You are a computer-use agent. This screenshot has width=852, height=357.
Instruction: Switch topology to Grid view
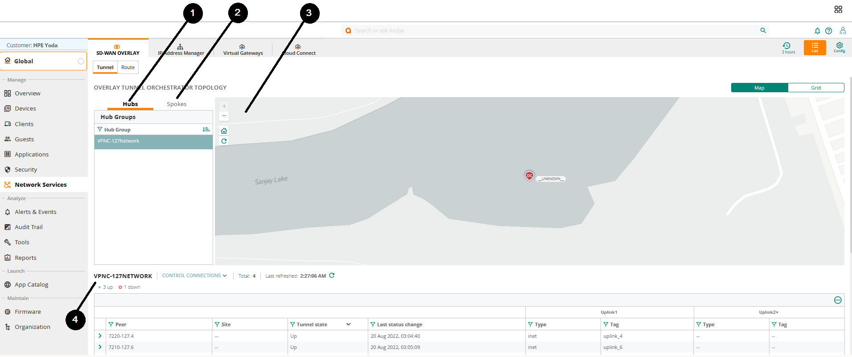point(816,88)
